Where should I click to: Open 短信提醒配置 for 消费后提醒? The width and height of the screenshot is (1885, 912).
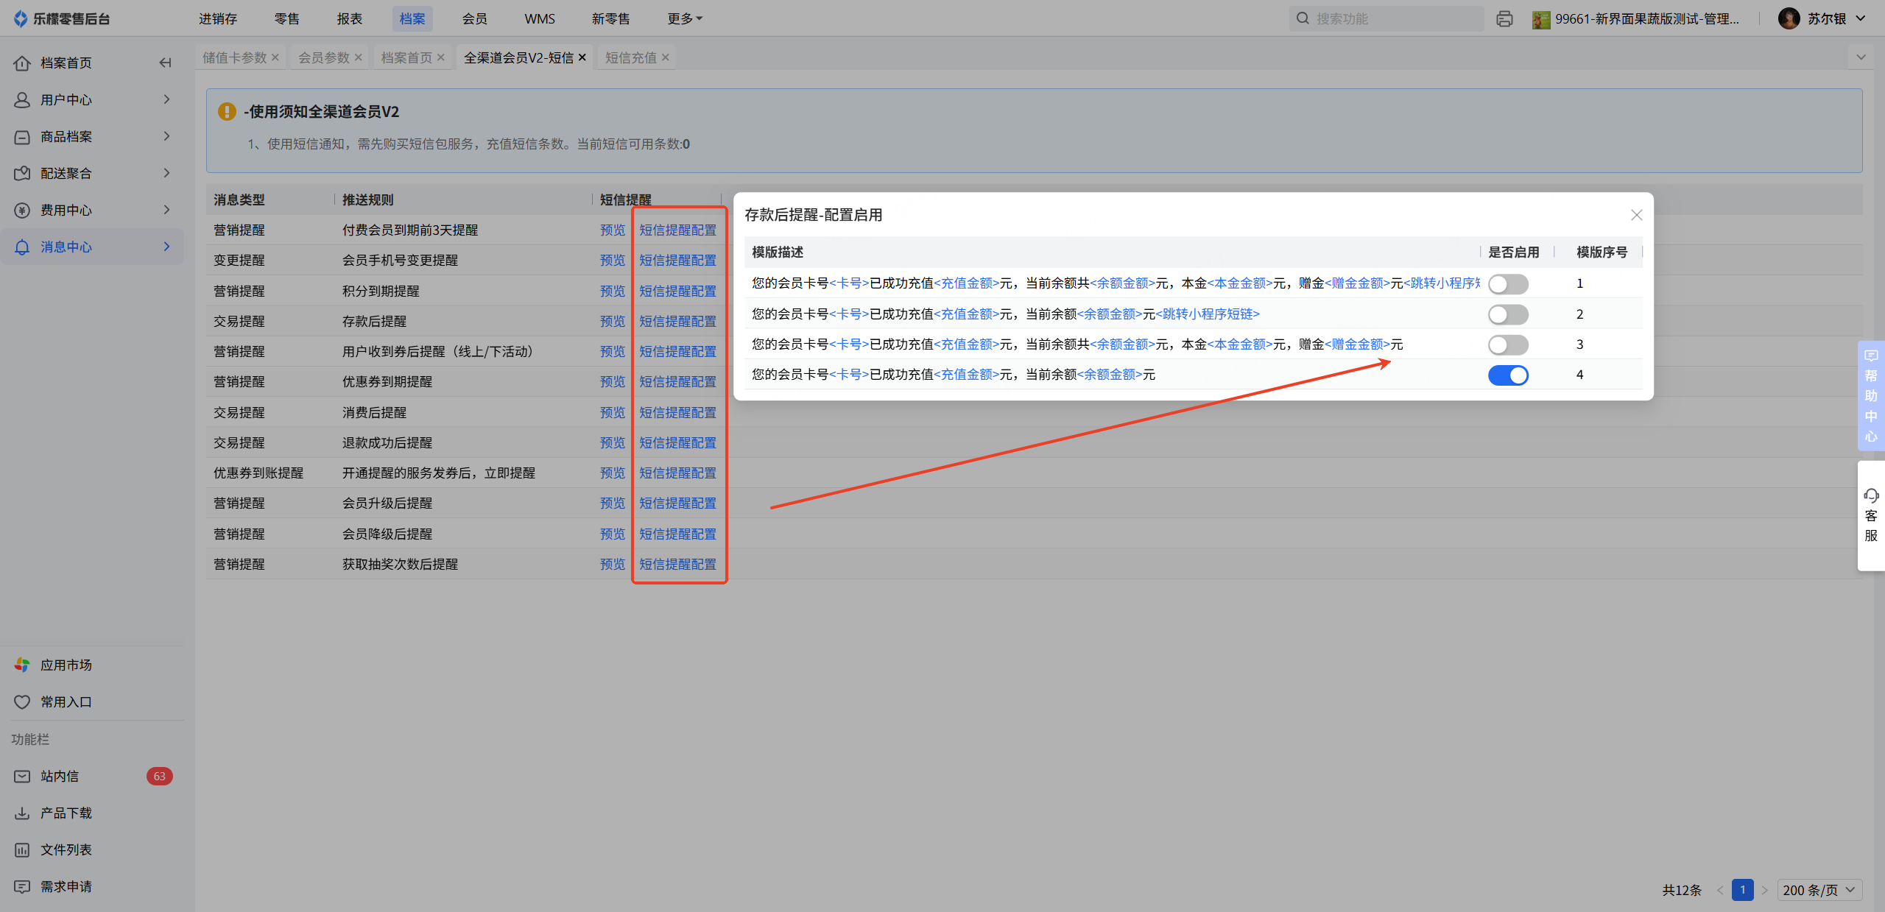677,412
